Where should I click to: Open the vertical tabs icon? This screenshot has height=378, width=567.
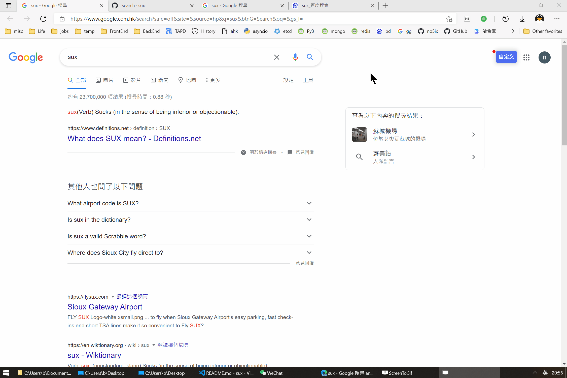point(9,6)
